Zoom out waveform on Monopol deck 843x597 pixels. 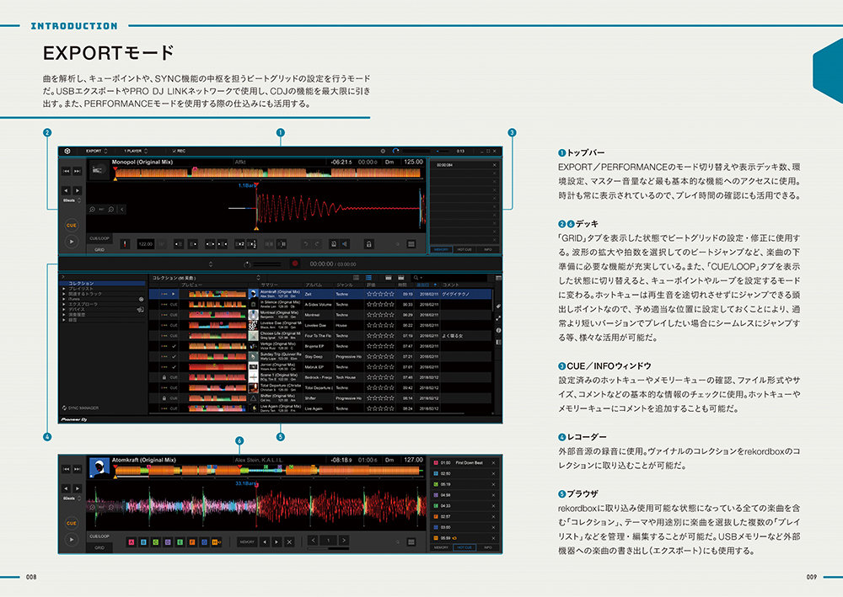[x=111, y=210]
